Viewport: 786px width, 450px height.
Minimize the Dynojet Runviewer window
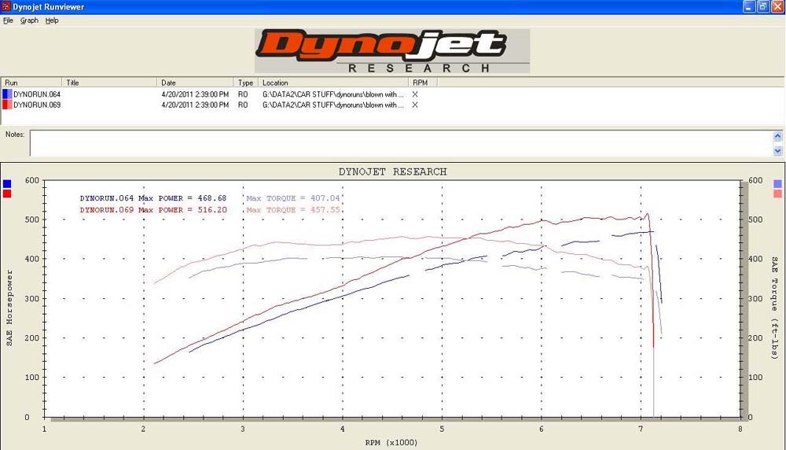[x=749, y=6]
